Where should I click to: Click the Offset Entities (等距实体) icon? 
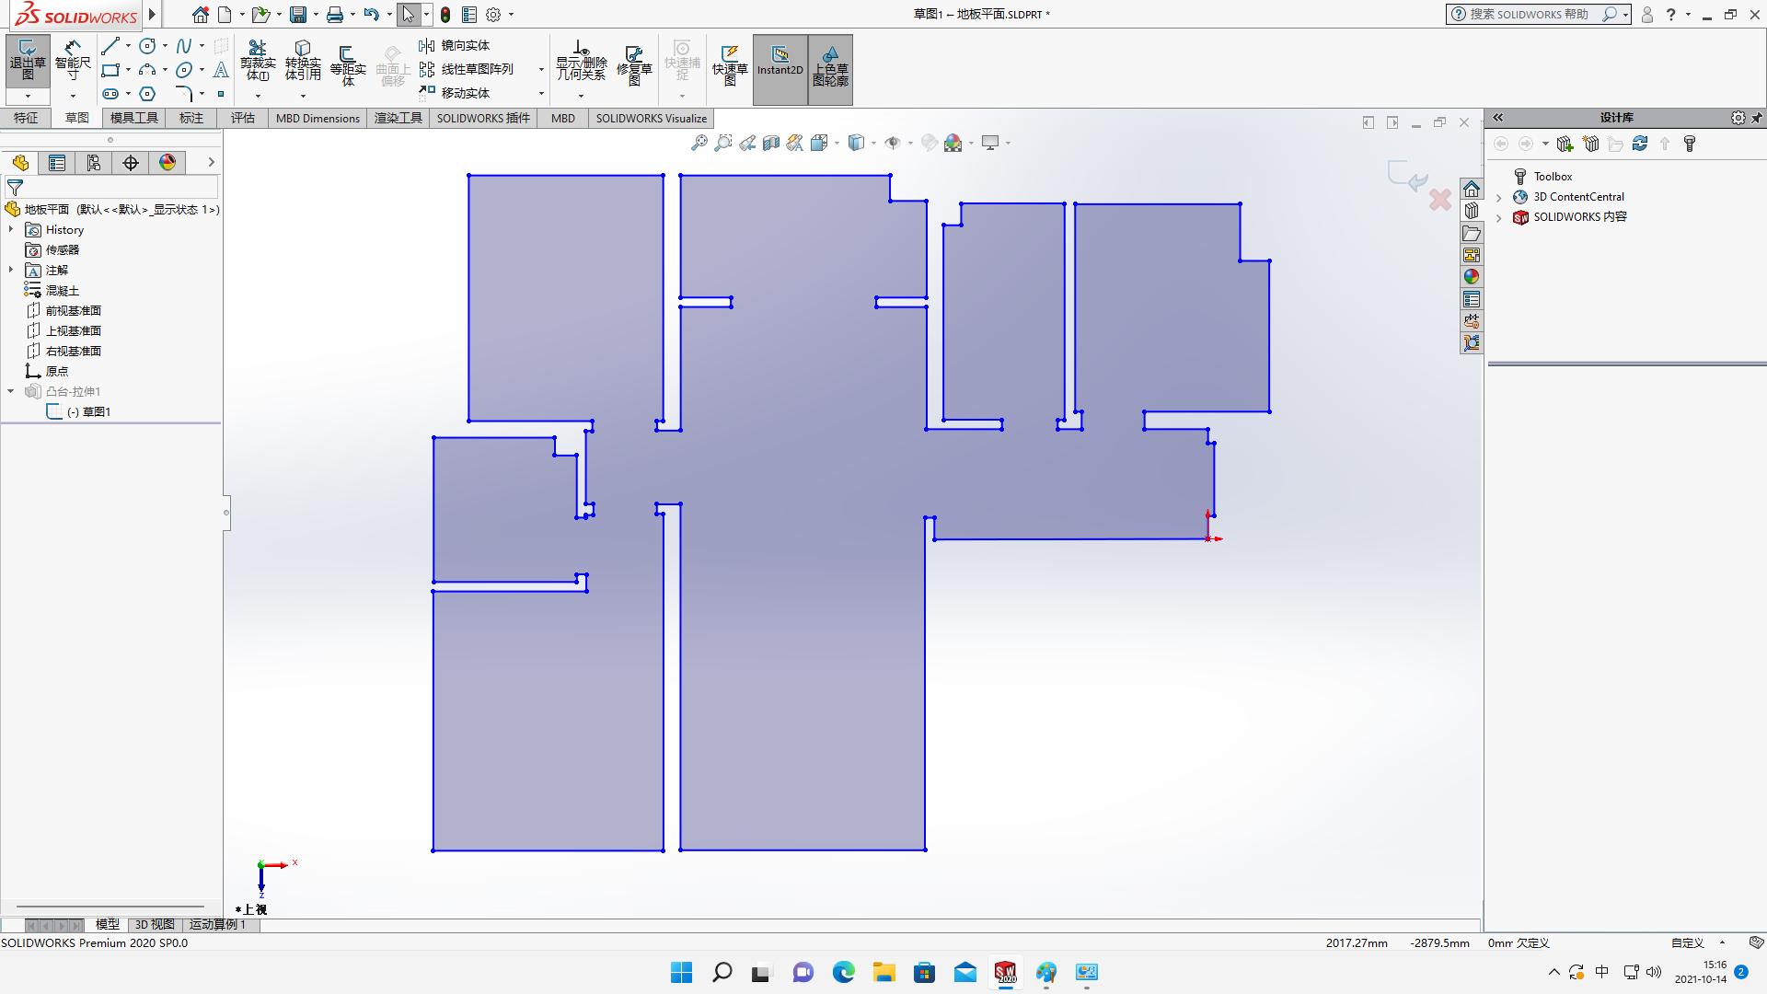[348, 64]
